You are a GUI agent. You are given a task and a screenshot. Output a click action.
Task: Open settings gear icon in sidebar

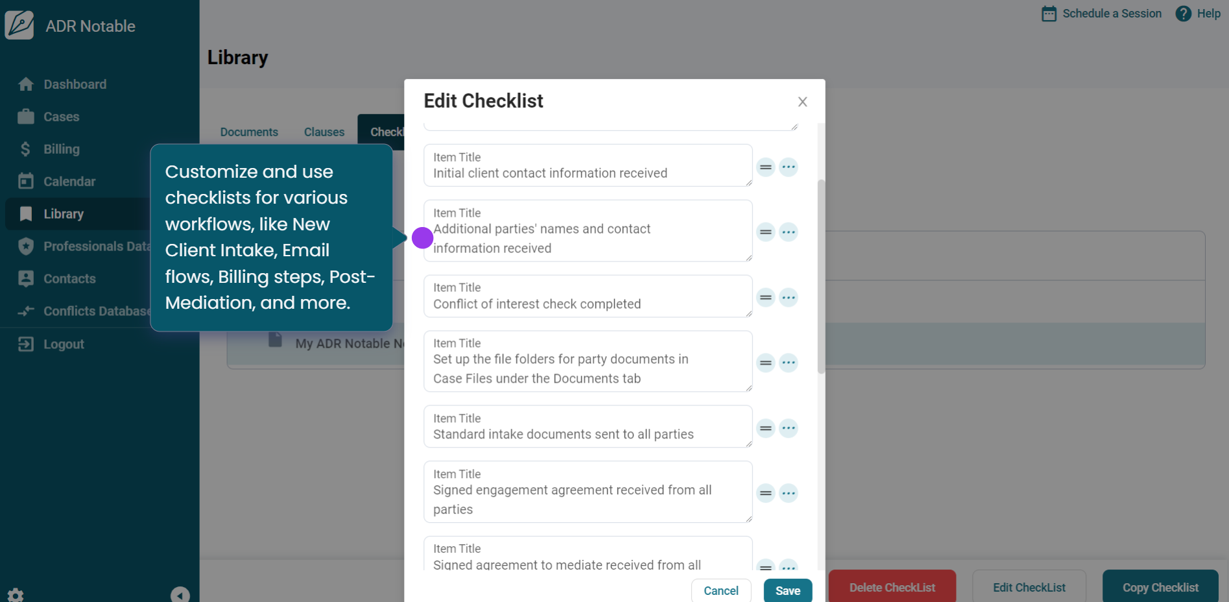[16, 594]
